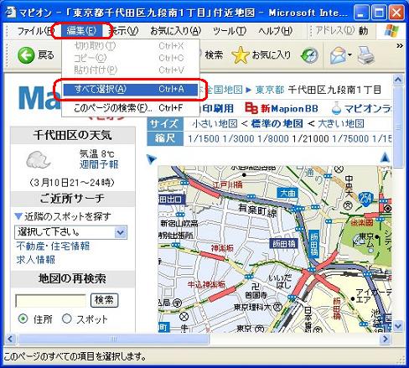
Task: Click the horizontal scrollbar right arrow
Action: [x=386, y=339]
